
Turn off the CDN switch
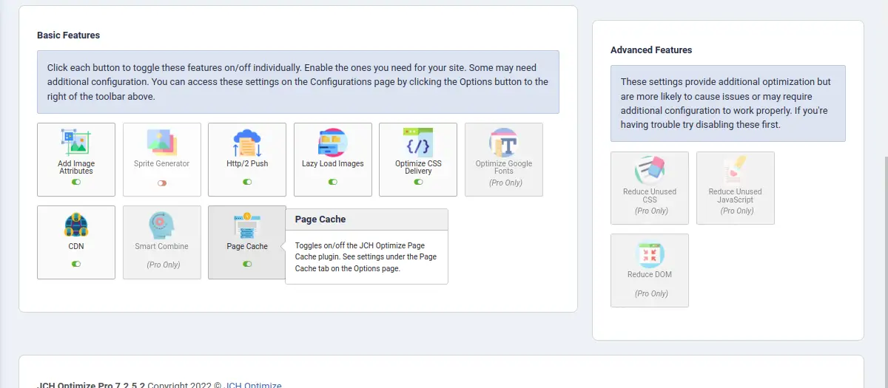tap(76, 264)
